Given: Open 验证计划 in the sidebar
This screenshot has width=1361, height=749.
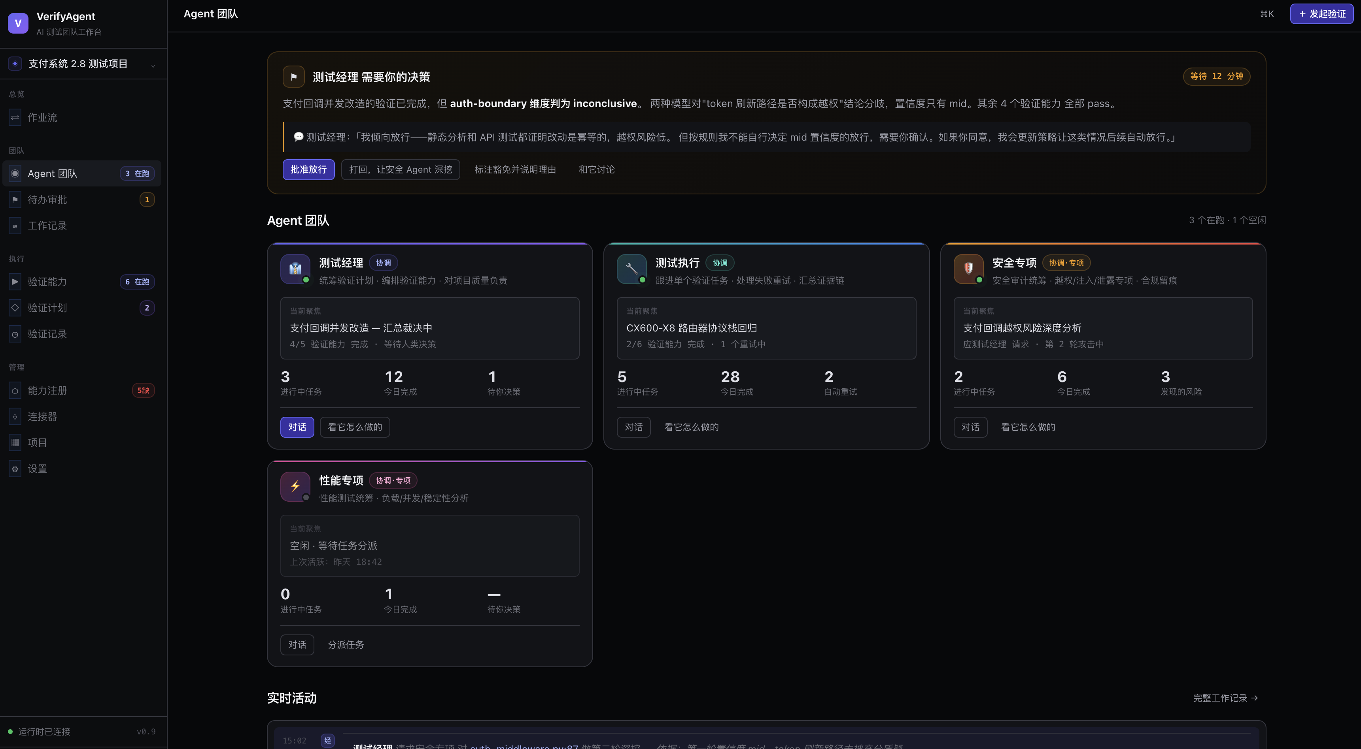Looking at the screenshot, I should [x=82, y=308].
